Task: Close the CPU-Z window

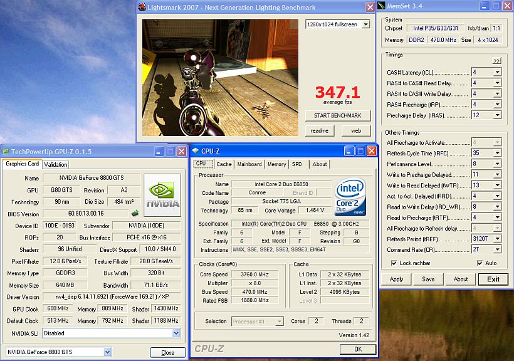Action: coord(372,151)
